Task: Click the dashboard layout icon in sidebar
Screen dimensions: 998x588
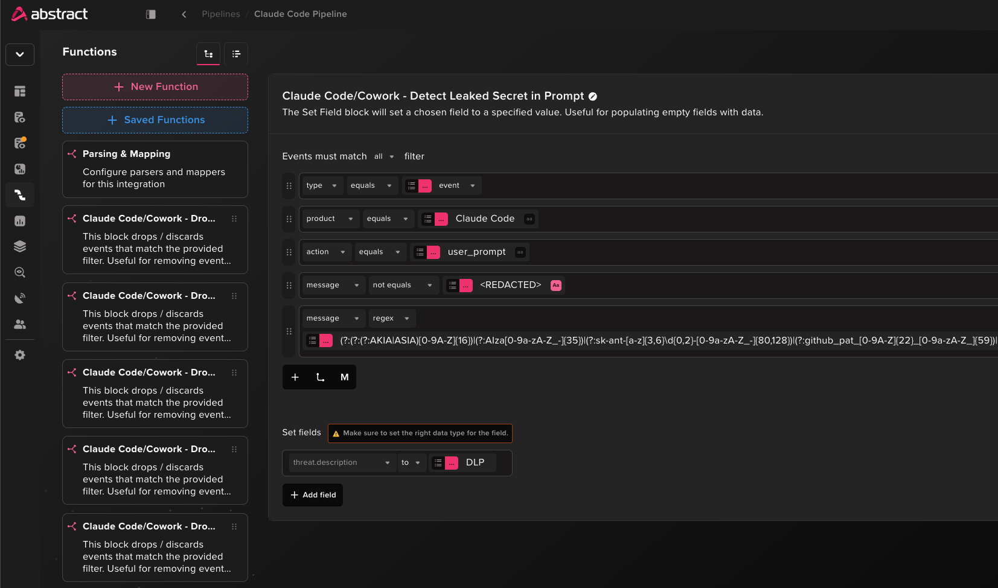Action: point(20,91)
